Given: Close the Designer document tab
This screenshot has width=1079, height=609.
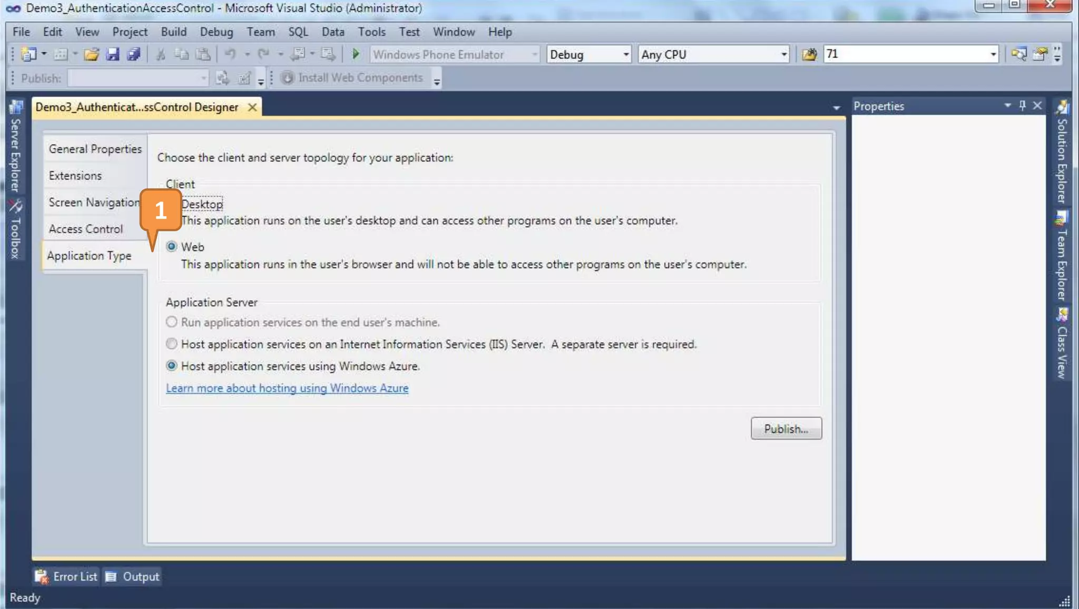Looking at the screenshot, I should point(252,107).
